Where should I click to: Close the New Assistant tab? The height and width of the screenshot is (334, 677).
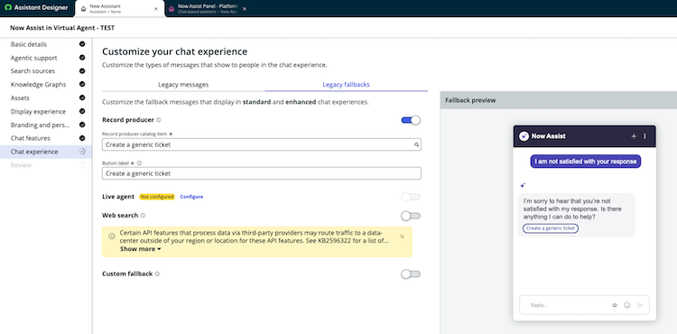156,9
